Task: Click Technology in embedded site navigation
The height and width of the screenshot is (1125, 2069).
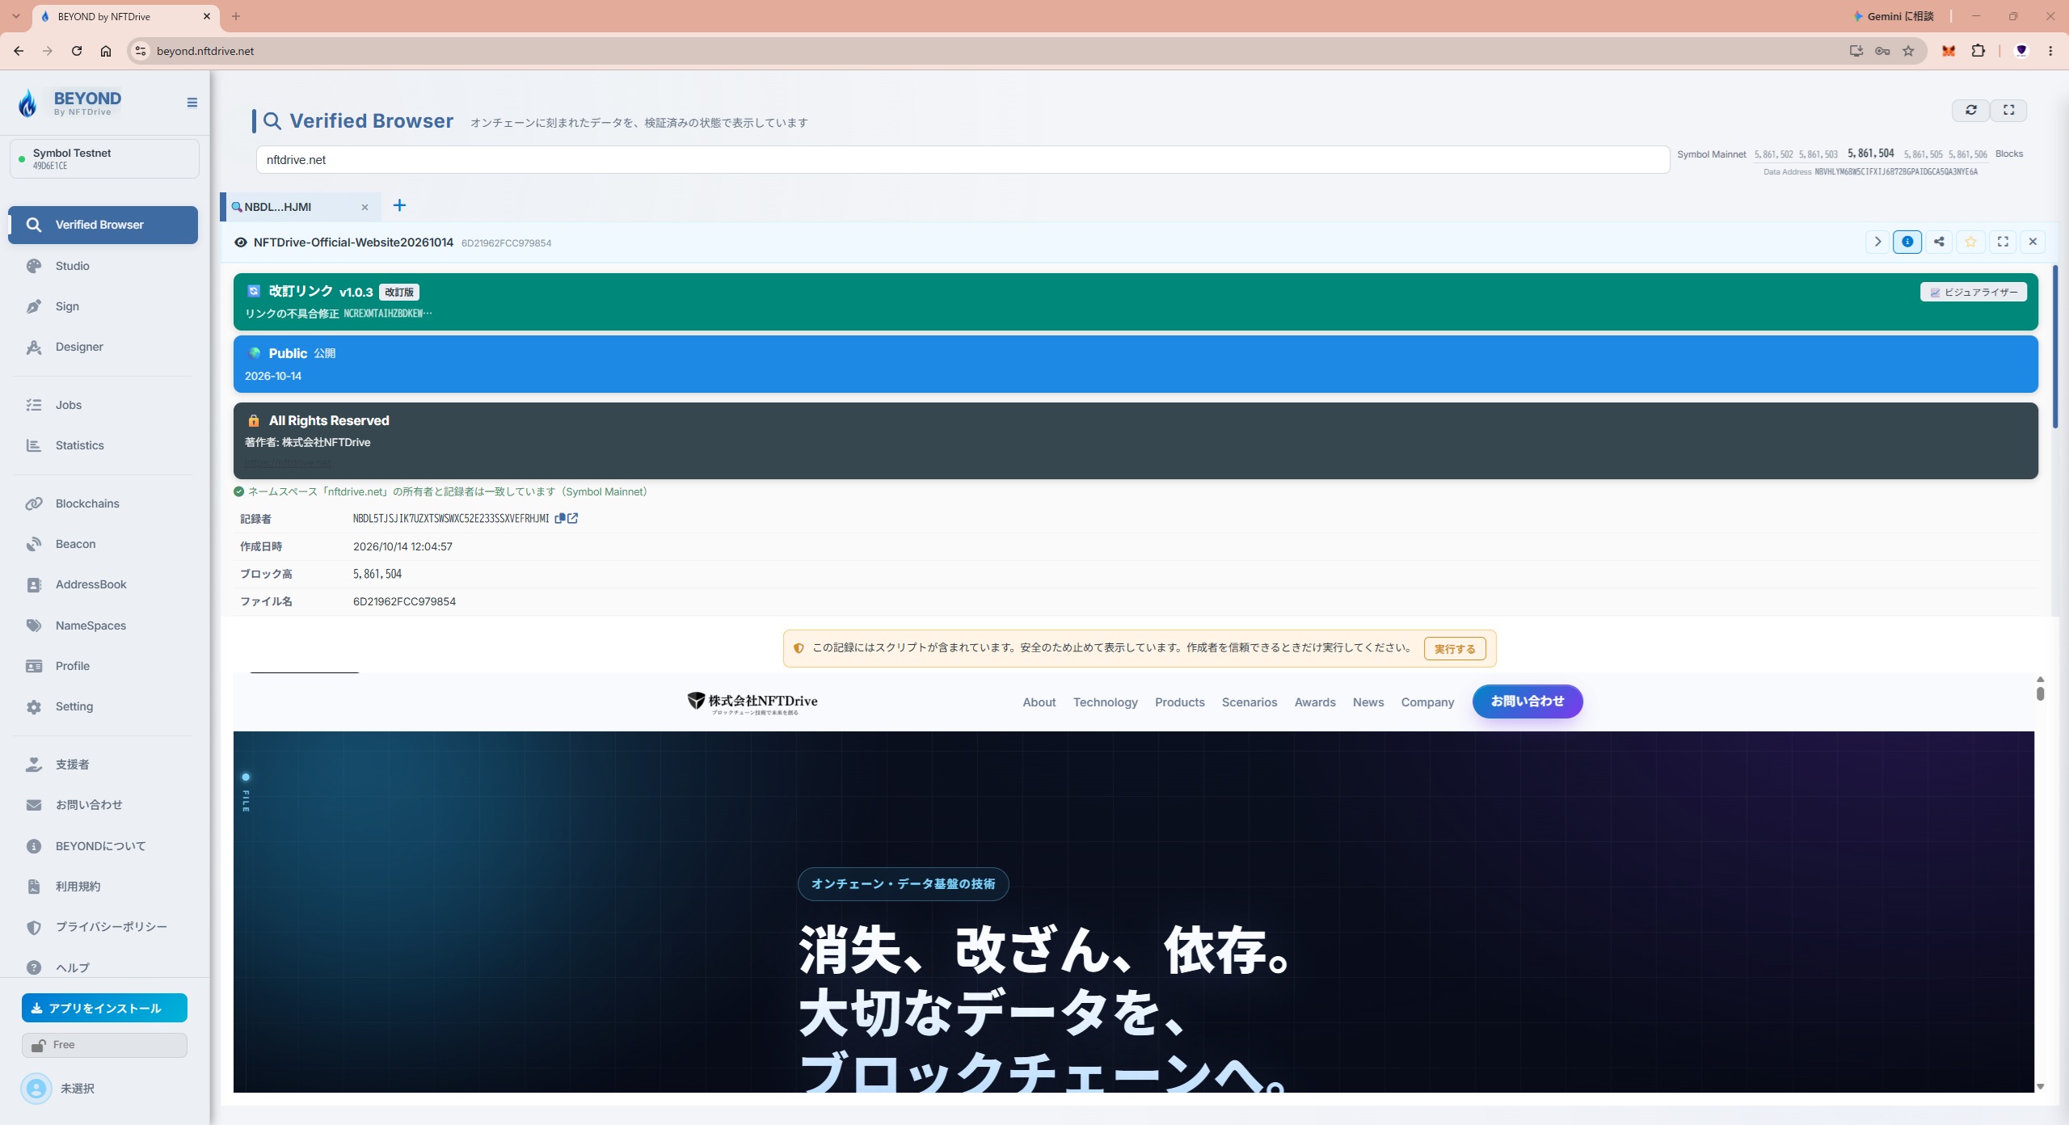Action: coord(1105,702)
